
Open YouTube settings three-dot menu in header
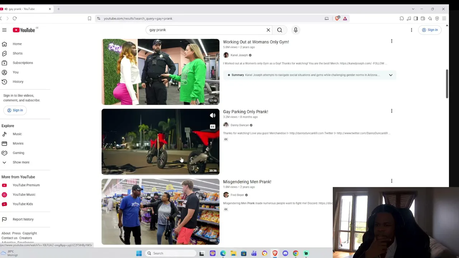coord(412,30)
